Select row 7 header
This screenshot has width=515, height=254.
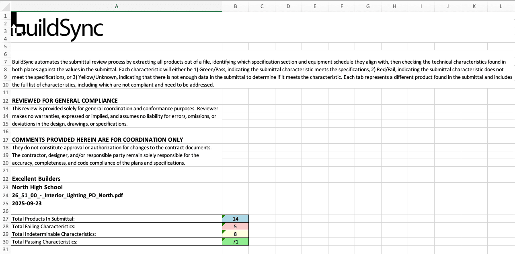click(6, 62)
